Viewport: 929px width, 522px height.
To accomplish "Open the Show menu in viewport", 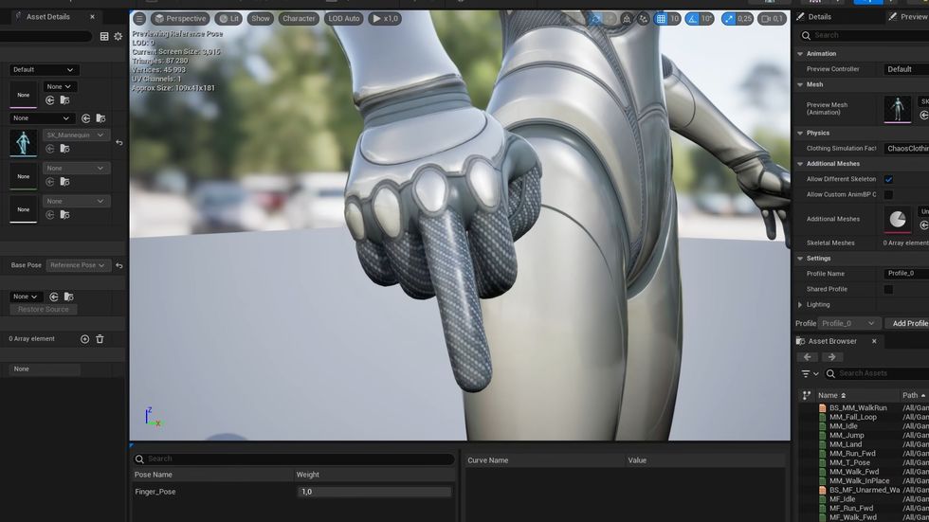I will coord(260,18).
